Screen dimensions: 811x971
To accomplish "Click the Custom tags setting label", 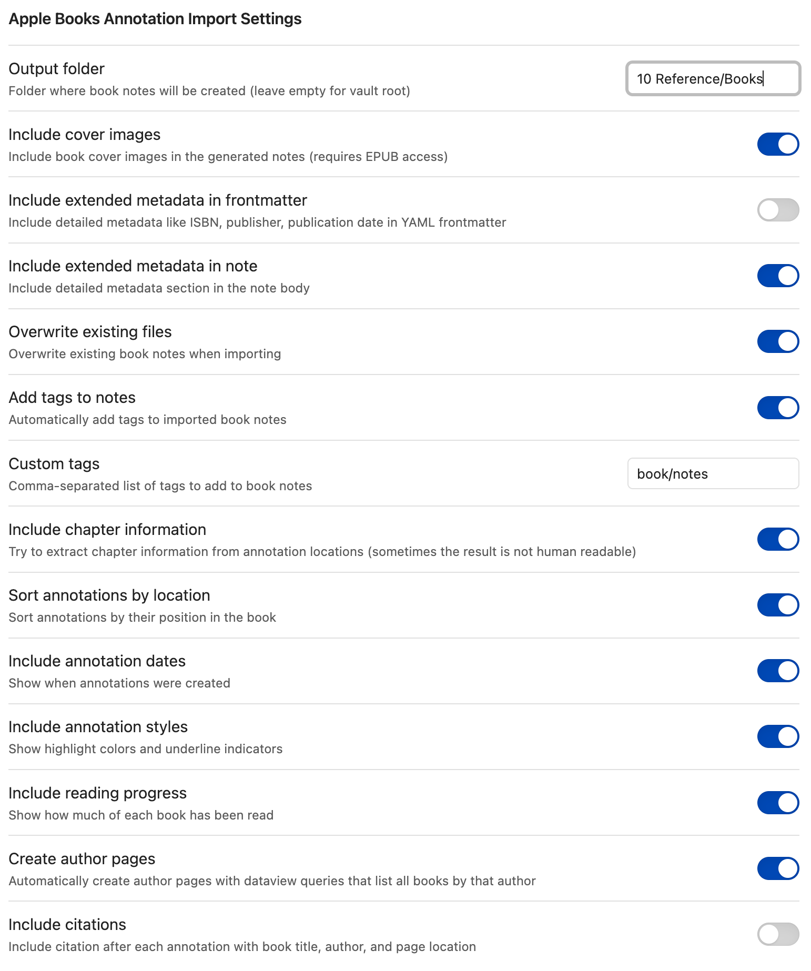I will (54, 464).
